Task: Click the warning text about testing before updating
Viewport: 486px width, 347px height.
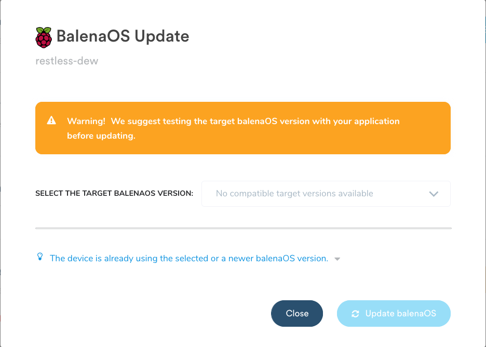Action: point(233,128)
